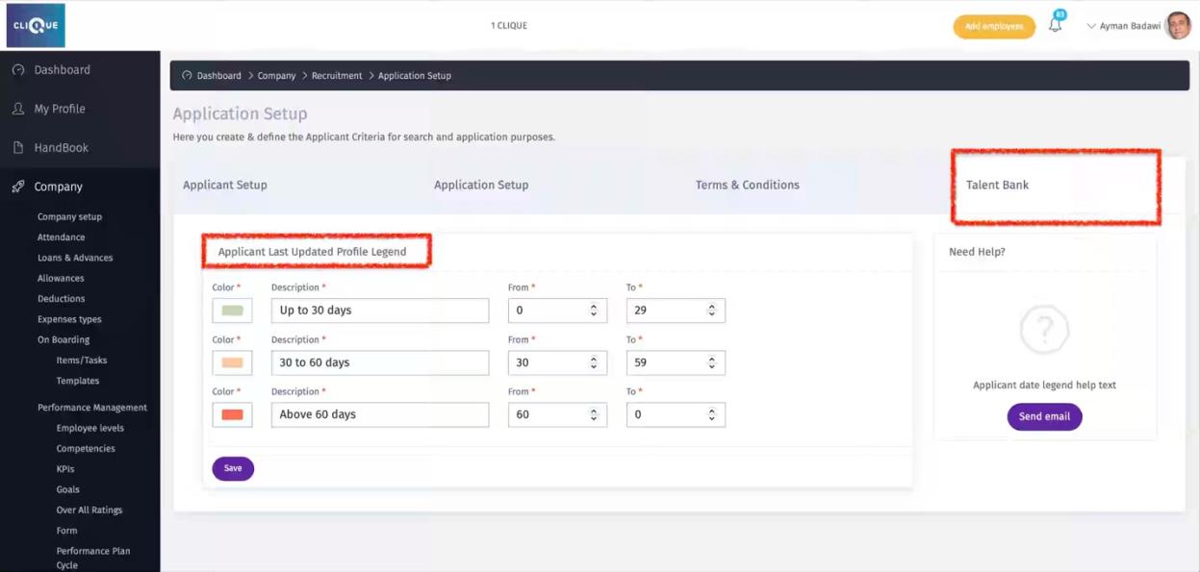Image resolution: width=1200 pixels, height=572 pixels.
Task: Click the HandBook document icon
Action: click(18, 148)
